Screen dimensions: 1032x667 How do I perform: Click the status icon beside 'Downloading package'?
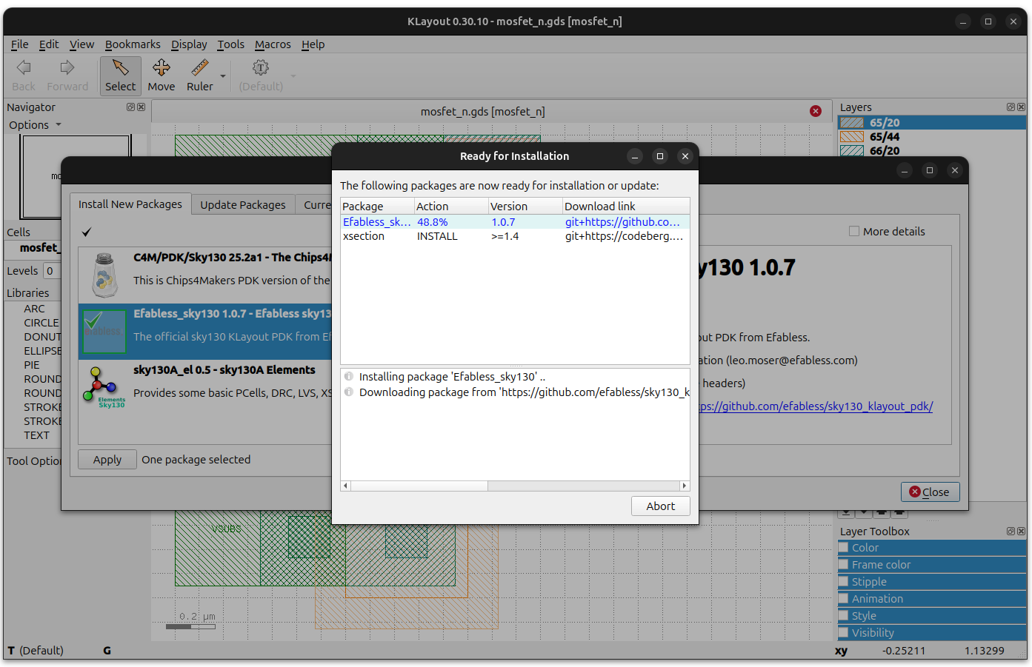[348, 392]
